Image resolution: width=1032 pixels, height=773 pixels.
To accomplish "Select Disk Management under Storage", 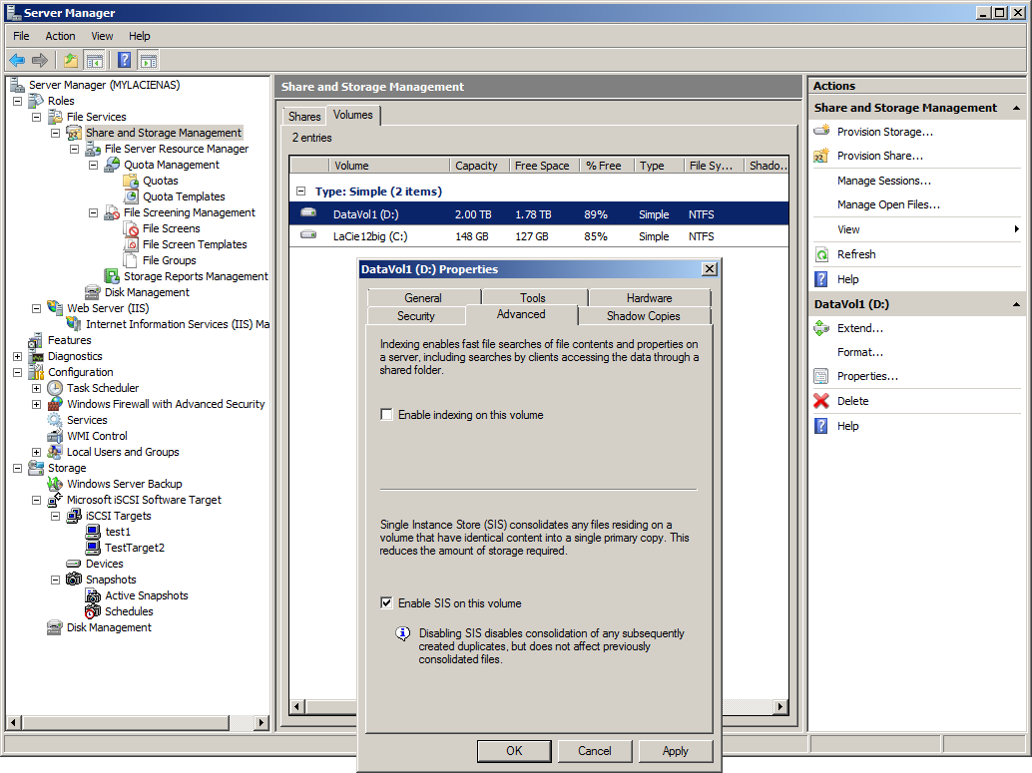I will 109,627.
